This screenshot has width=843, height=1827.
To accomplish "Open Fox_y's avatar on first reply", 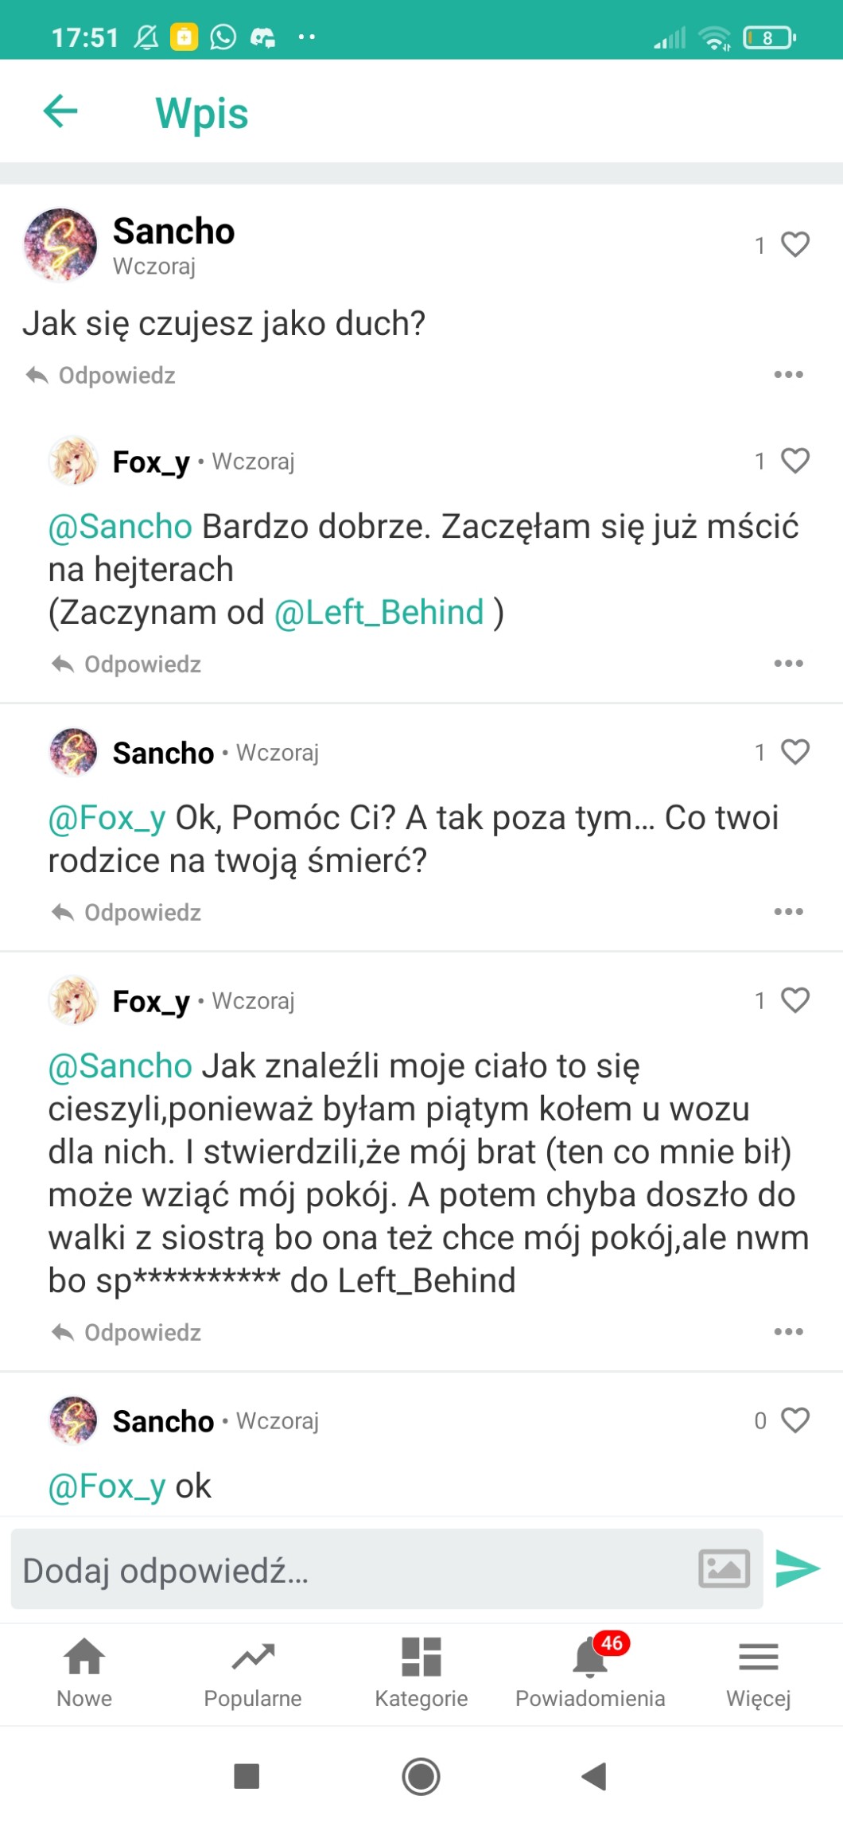I will coord(73,461).
